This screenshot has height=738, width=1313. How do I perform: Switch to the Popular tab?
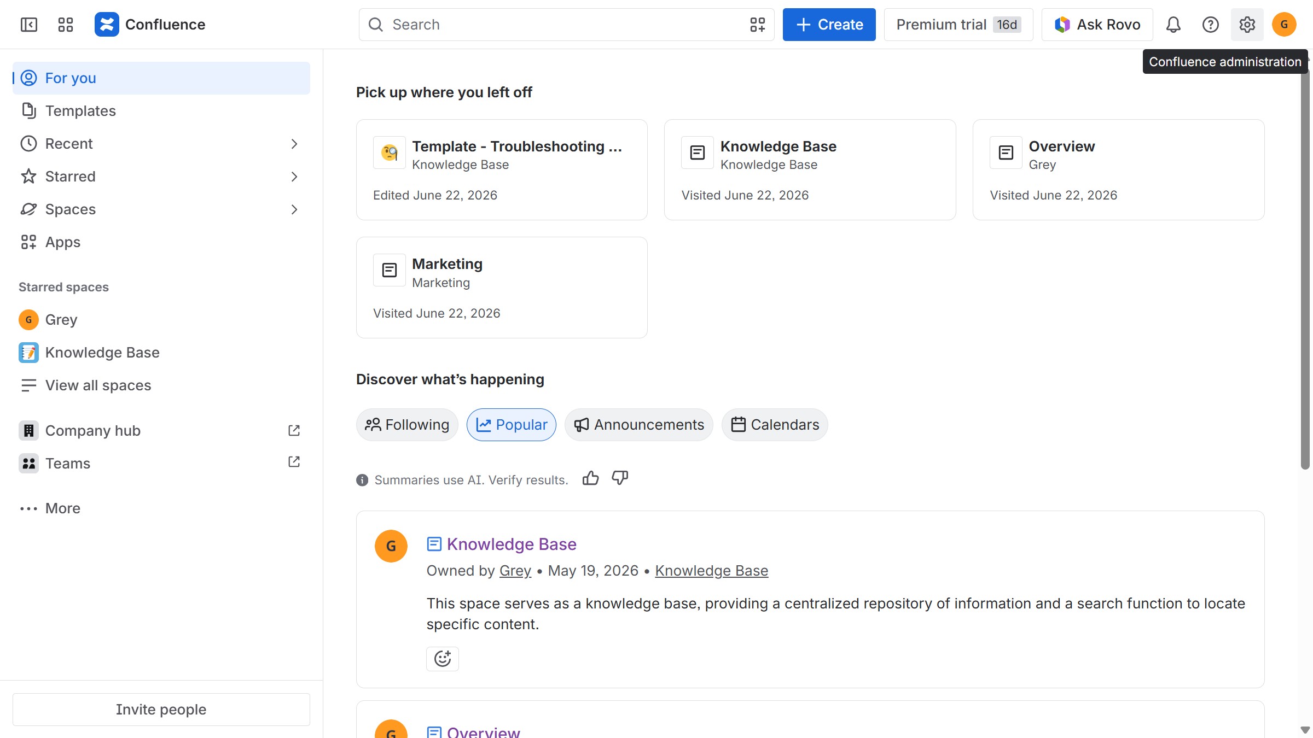click(511, 425)
